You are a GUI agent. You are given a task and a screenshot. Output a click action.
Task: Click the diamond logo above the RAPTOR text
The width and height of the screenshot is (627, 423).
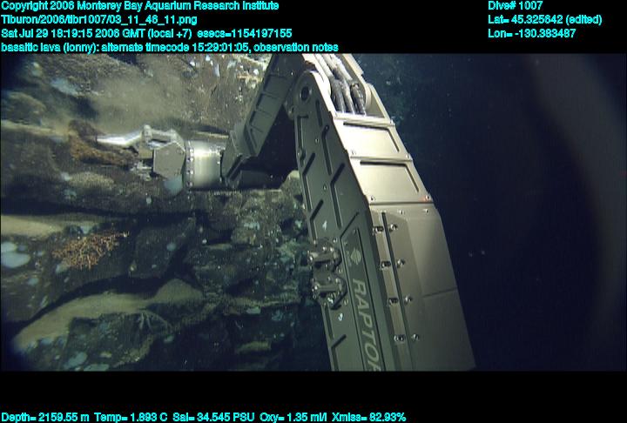coord(353,258)
